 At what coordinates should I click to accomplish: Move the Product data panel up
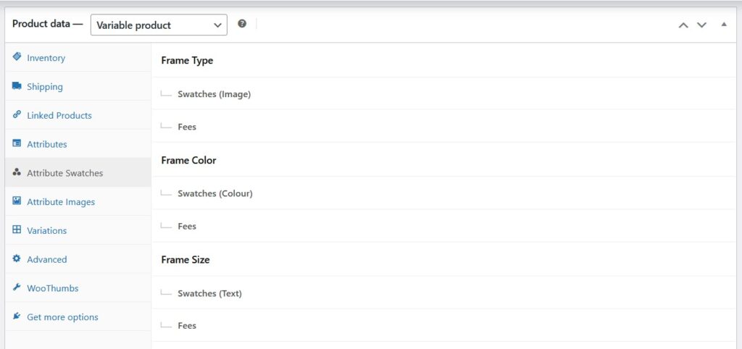point(683,25)
